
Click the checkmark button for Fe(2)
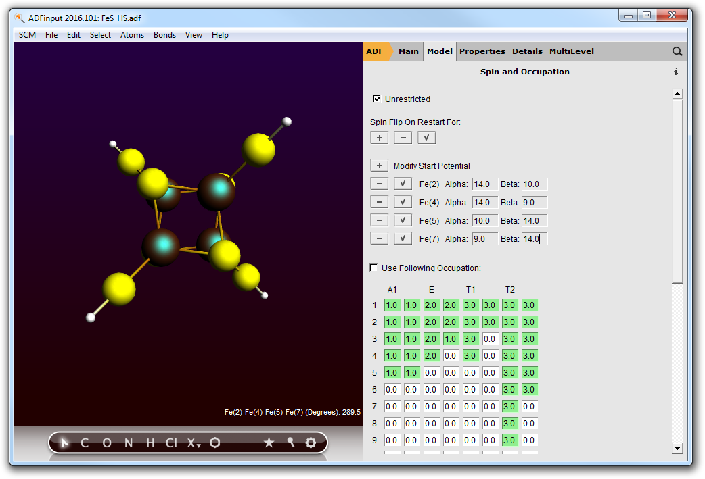pyautogui.click(x=403, y=184)
